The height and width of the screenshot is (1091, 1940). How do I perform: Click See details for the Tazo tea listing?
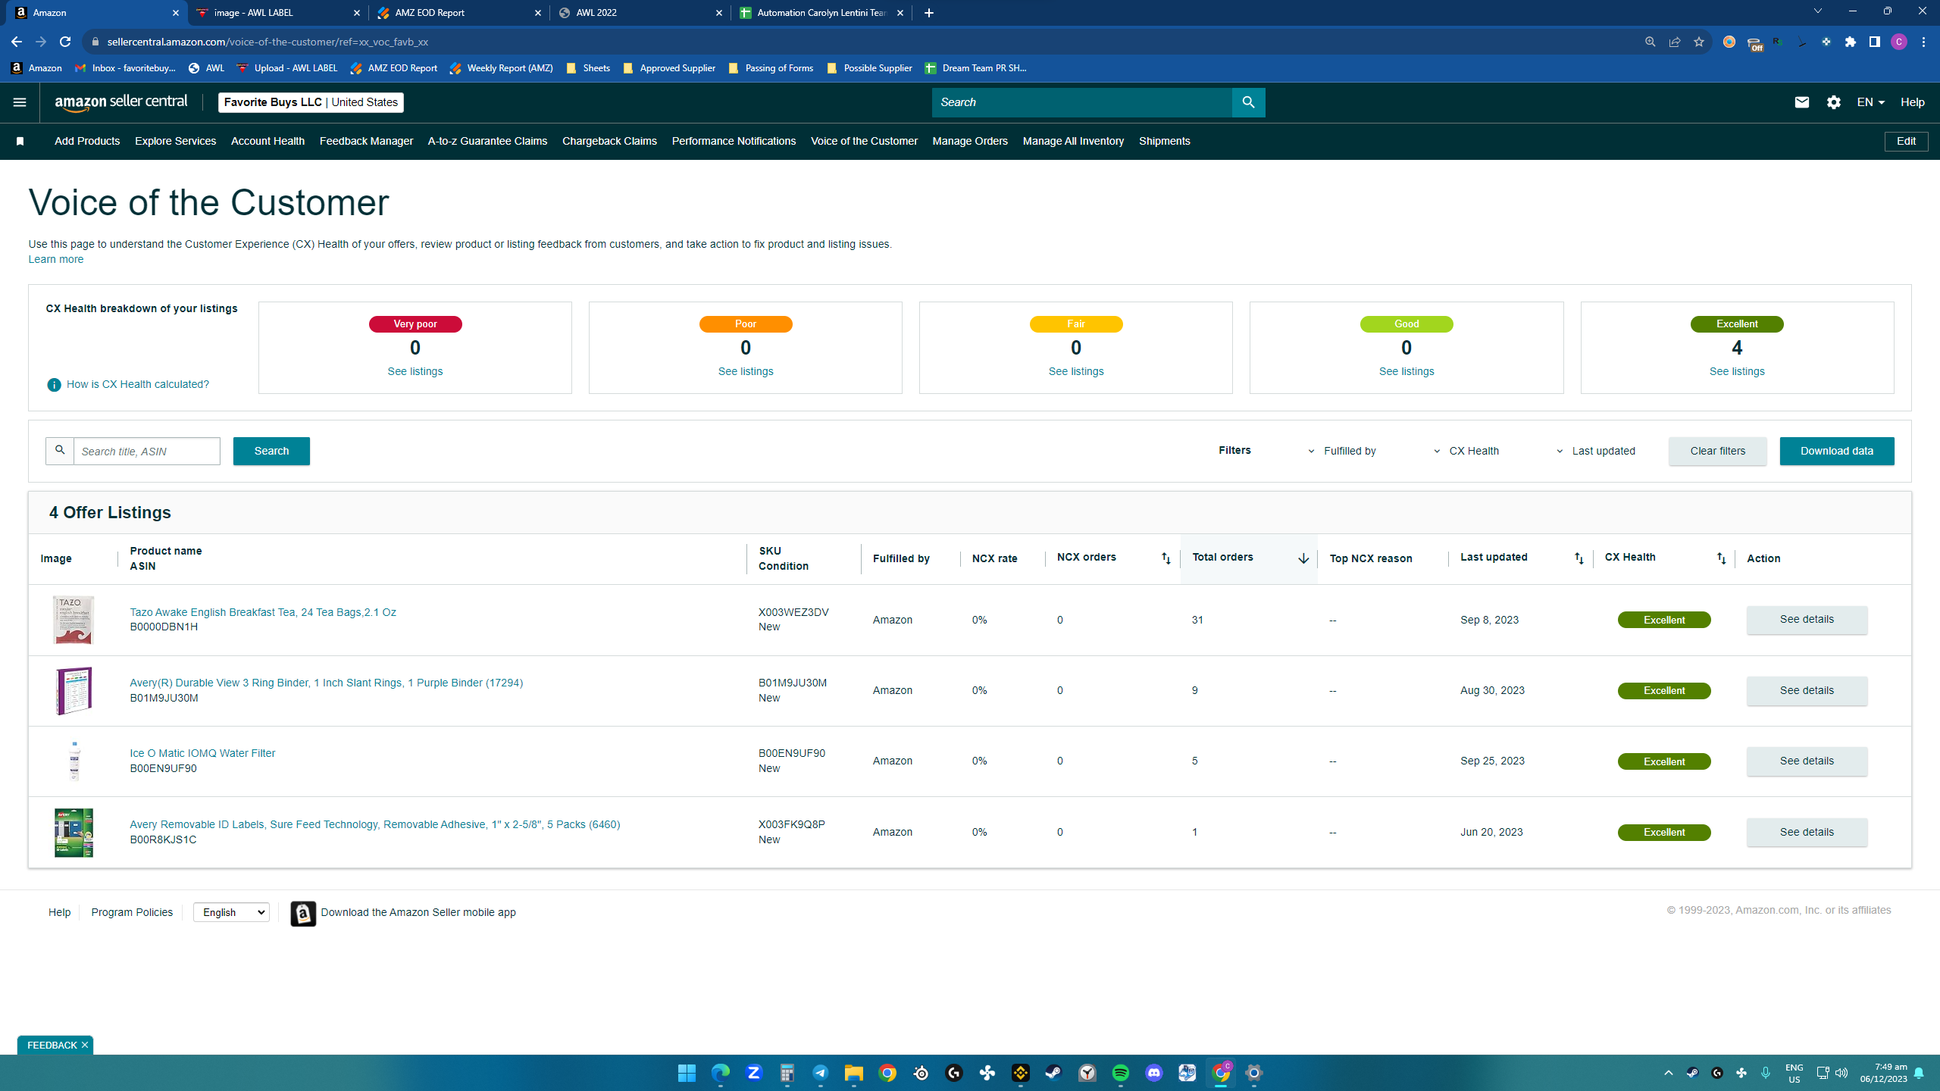1807,620
